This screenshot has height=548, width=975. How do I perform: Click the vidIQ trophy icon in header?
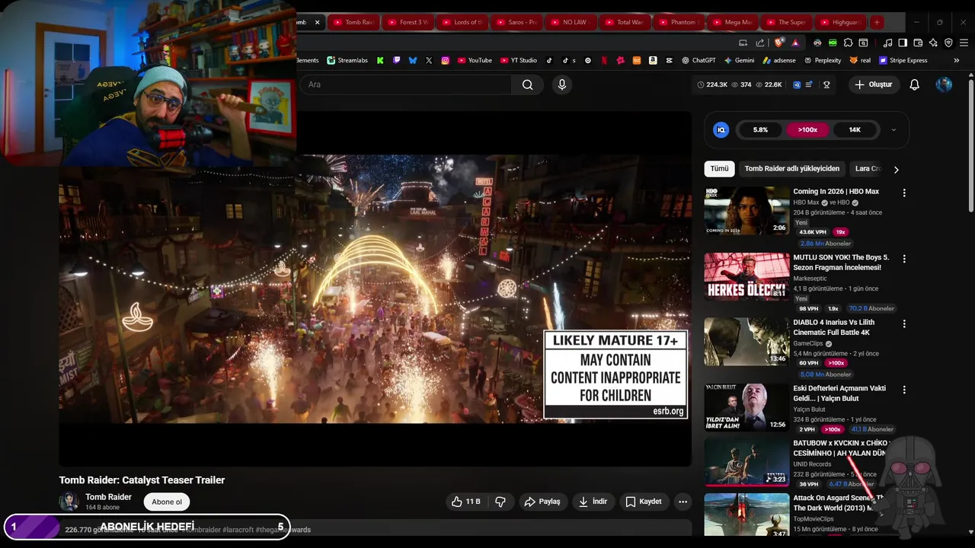[826, 84]
